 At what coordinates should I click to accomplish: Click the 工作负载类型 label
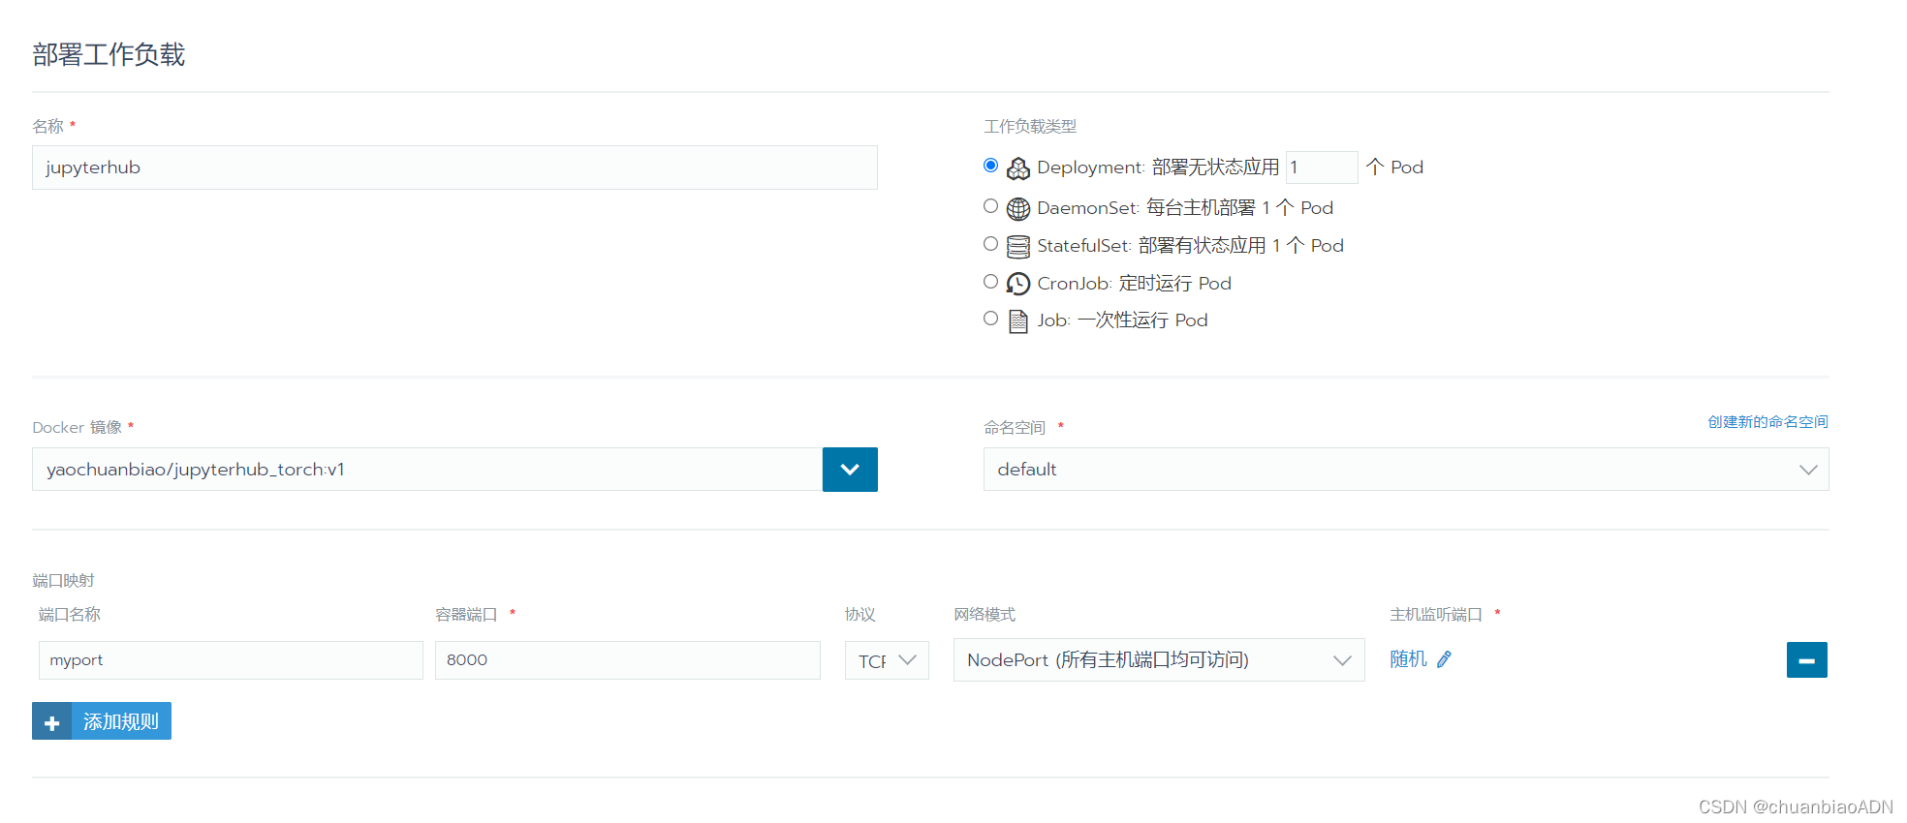[1030, 127]
